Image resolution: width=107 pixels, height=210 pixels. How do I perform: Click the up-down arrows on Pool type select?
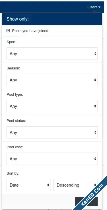pyautogui.click(x=95, y=106)
